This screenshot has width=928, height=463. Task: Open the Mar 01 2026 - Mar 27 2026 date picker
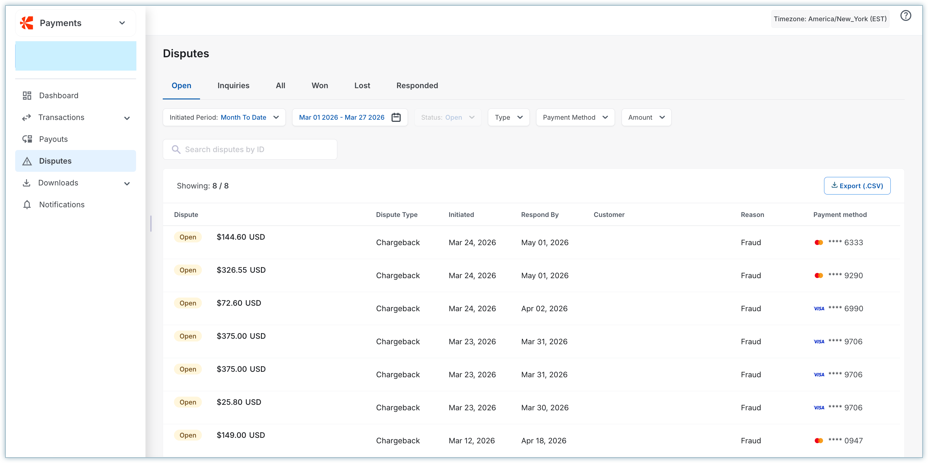coord(349,118)
